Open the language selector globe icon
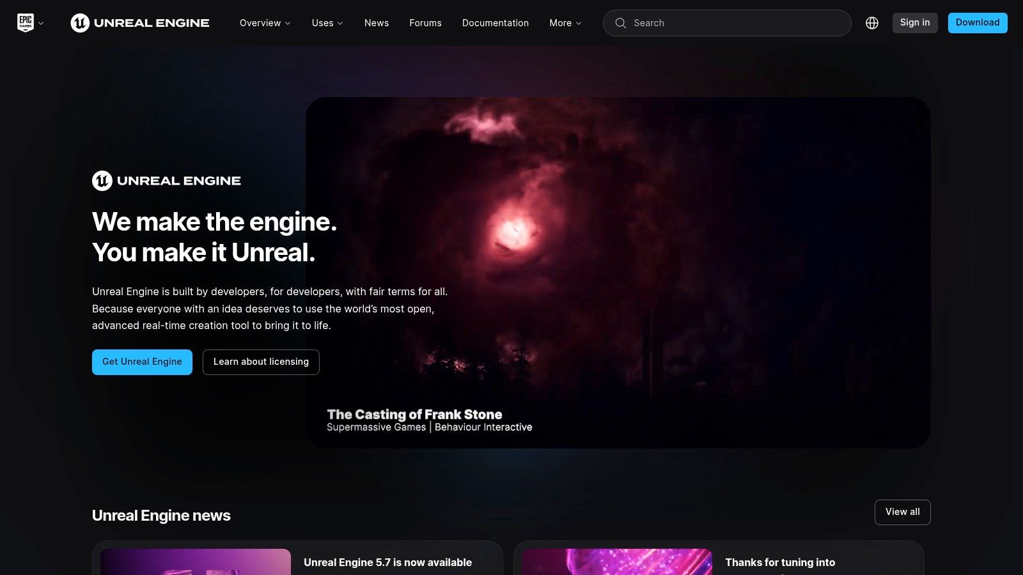1023x575 pixels. 872,22
